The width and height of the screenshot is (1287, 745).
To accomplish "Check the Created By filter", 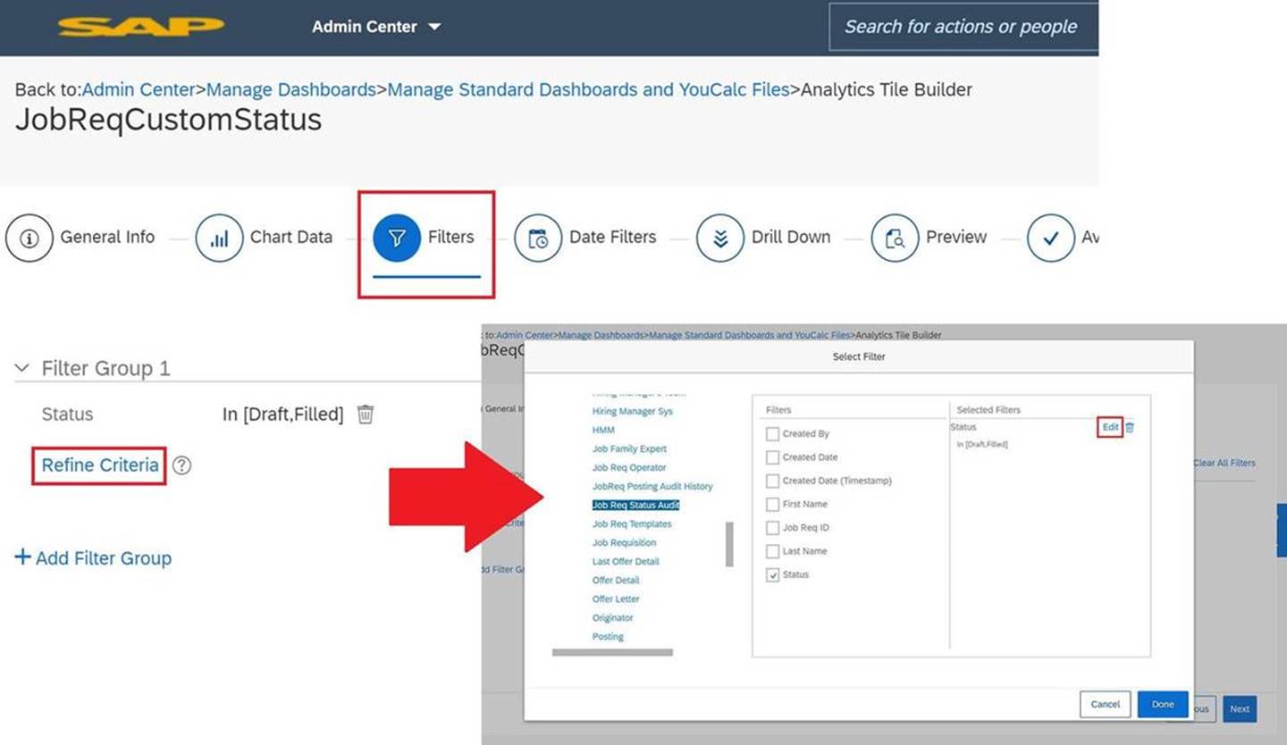I will (x=772, y=433).
